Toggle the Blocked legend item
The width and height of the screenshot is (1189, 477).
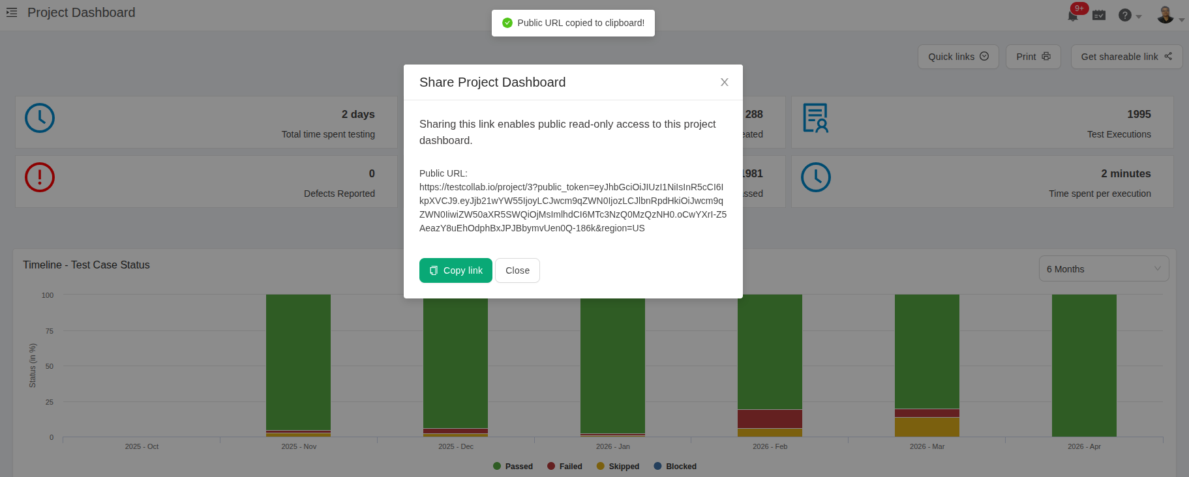(675, 466)
